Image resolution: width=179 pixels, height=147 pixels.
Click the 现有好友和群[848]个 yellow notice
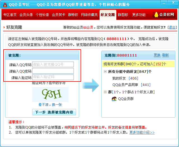[x=138, y=64]
